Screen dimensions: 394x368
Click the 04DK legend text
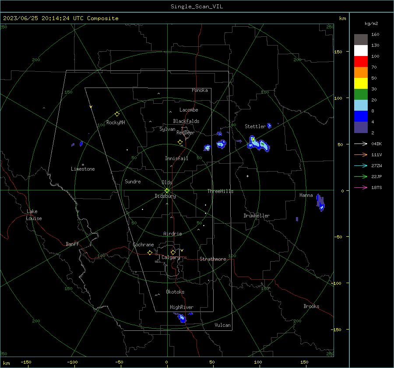click(x=376, y=144)
